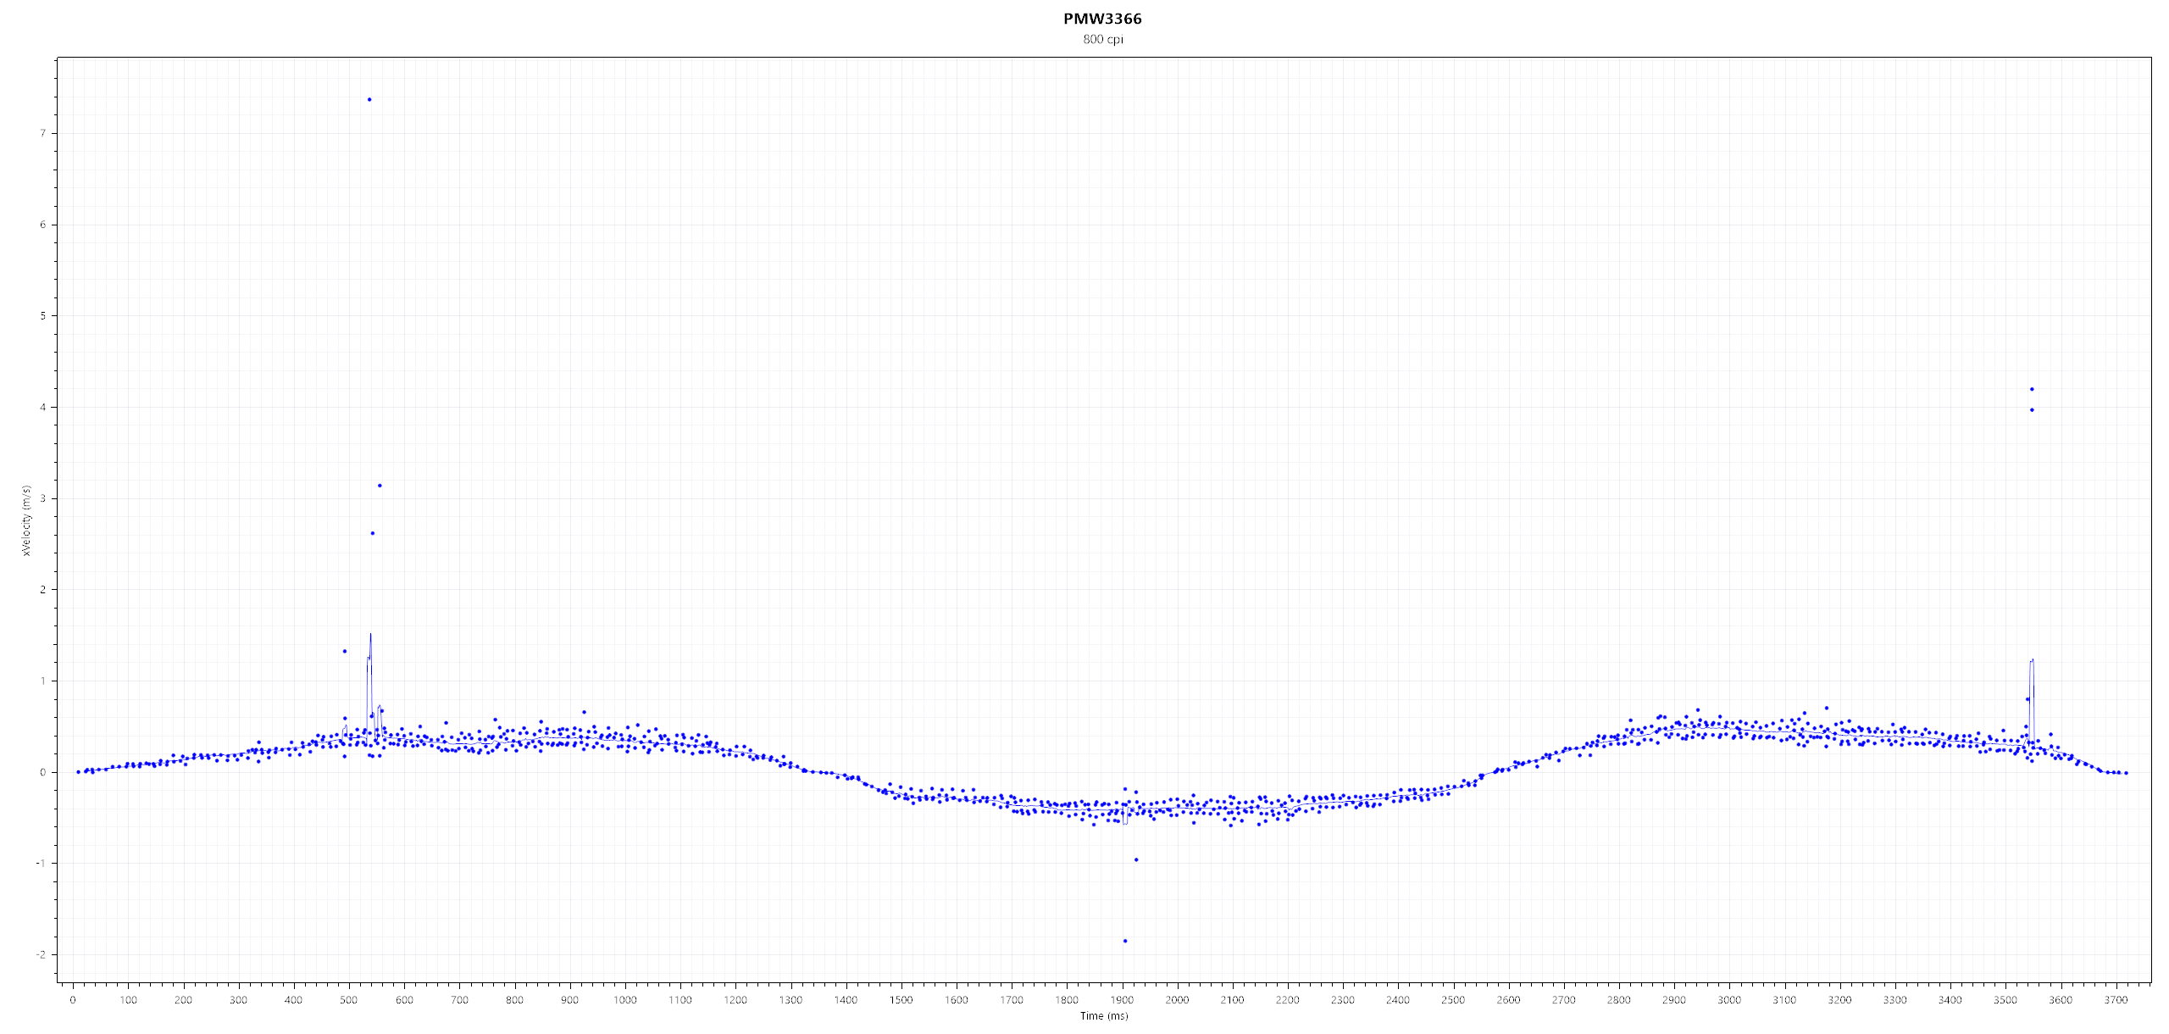
Task: Click the PMW3366 chart title
Action: coord(1102,19)
